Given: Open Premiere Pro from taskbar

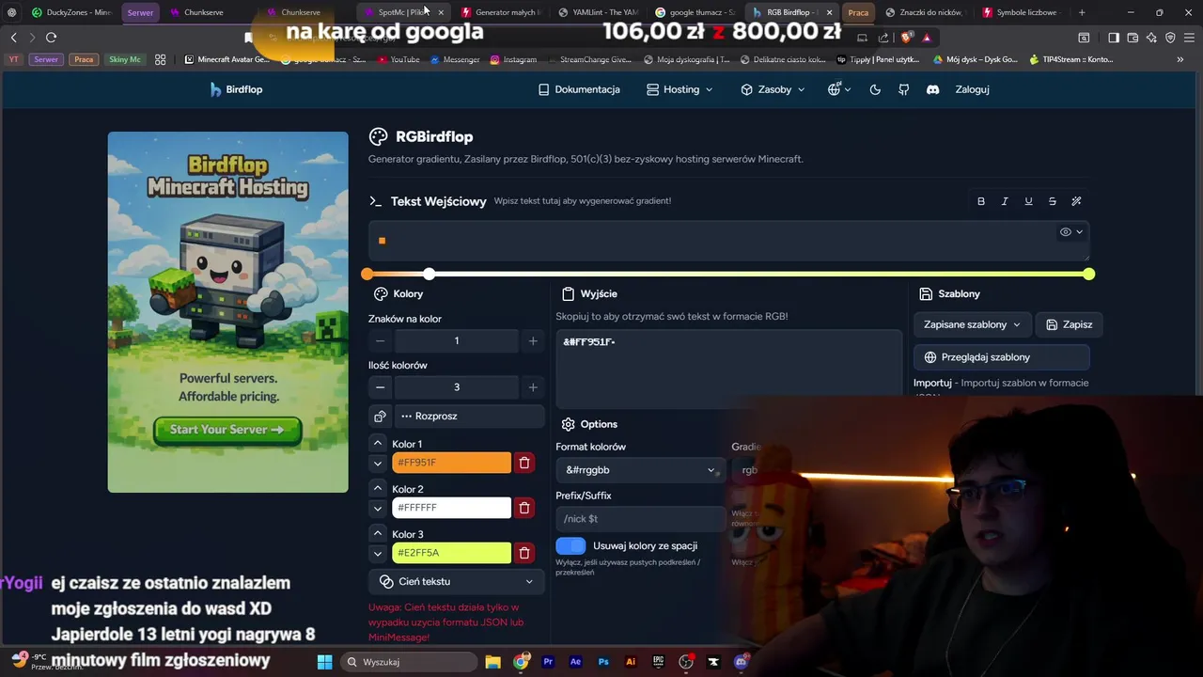Looking at the screenshot, I should click(549, 662).
